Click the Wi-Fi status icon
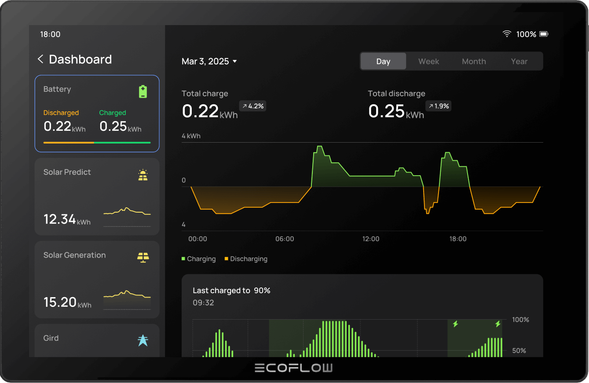This screenshot has width=589, height=383. [507, 34]
